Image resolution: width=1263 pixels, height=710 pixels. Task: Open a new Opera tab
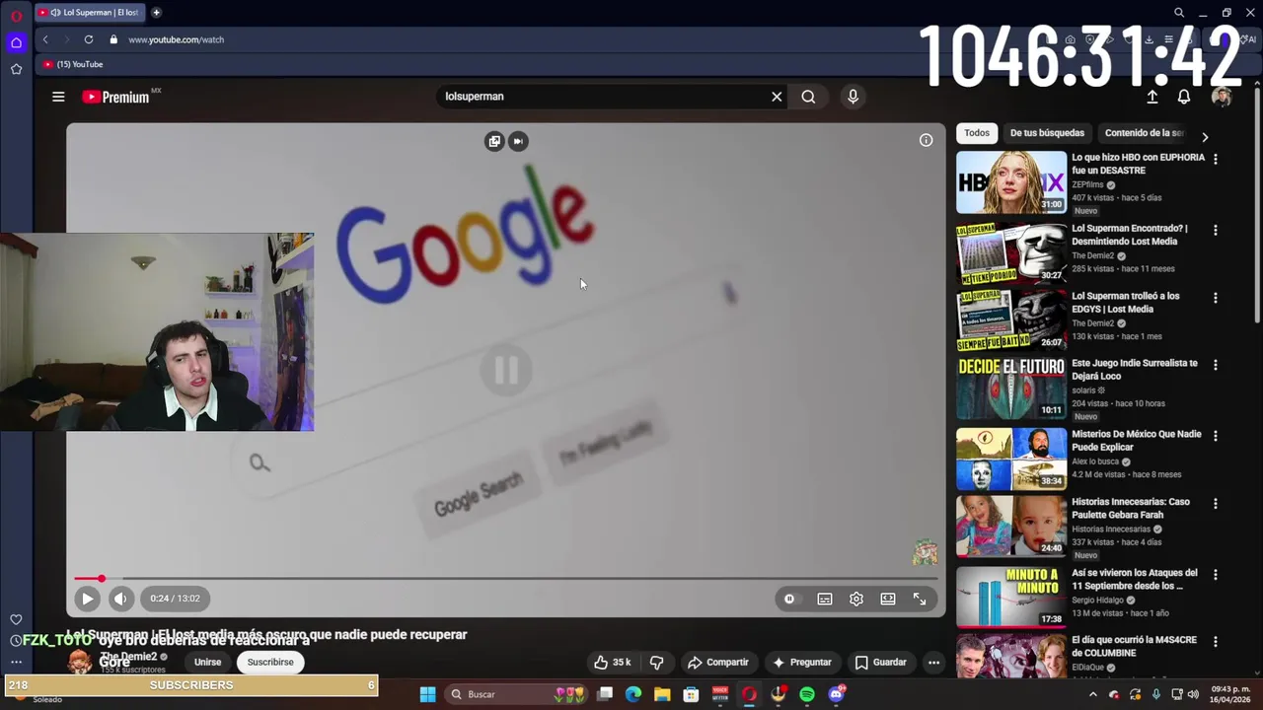[156, 13]
